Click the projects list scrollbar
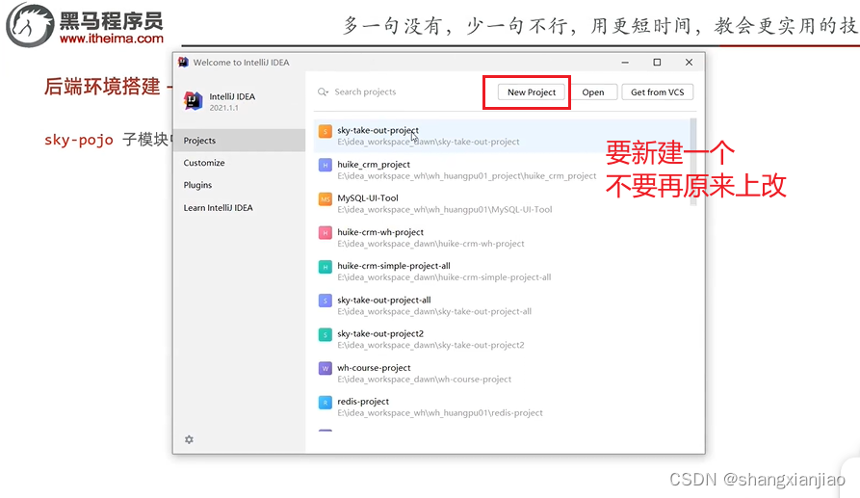Image resolution: width=860 pixels, height=498 pixels. point(693,162)
